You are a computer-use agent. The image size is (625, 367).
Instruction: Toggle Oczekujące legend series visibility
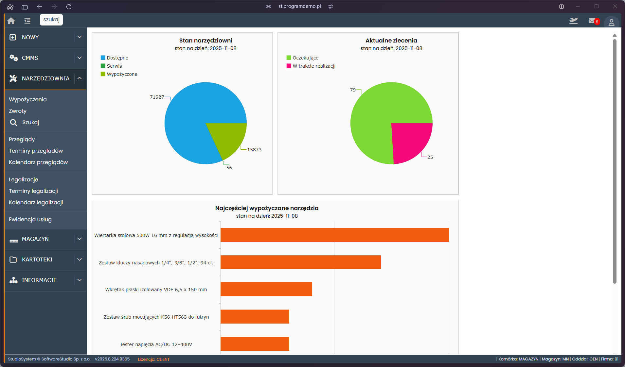[x=305, y=58]
